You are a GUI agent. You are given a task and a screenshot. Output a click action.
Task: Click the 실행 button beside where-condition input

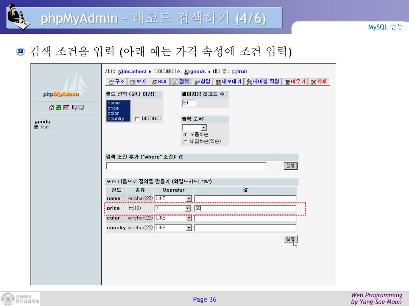pos(291,166)
